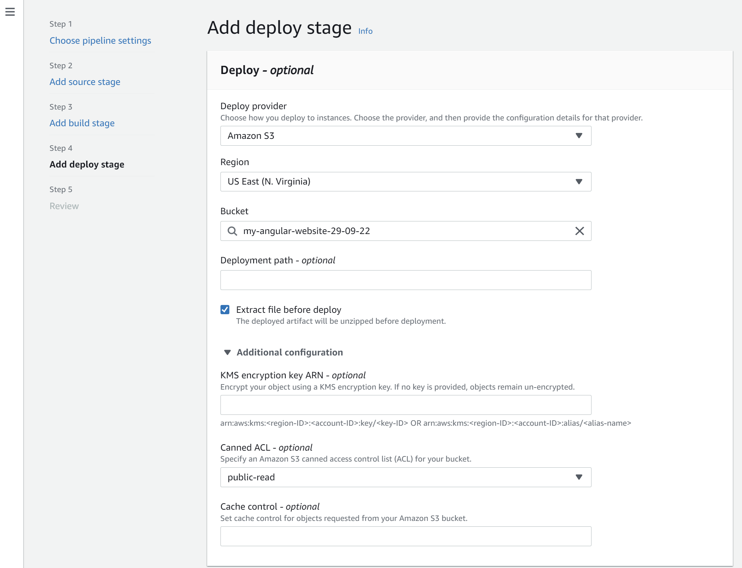Open the Info link beside page title
The image size is (742, 568).
[365, 31]
